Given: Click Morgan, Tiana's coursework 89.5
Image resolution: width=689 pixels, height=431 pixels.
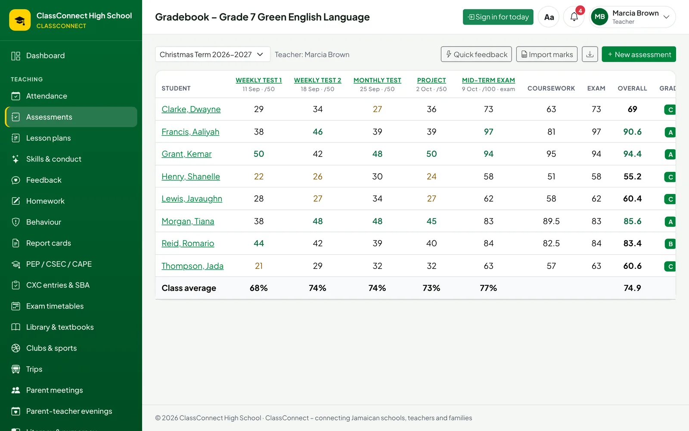Looking at the screenshot, I should pyautogui.click(x=551, y=221).
